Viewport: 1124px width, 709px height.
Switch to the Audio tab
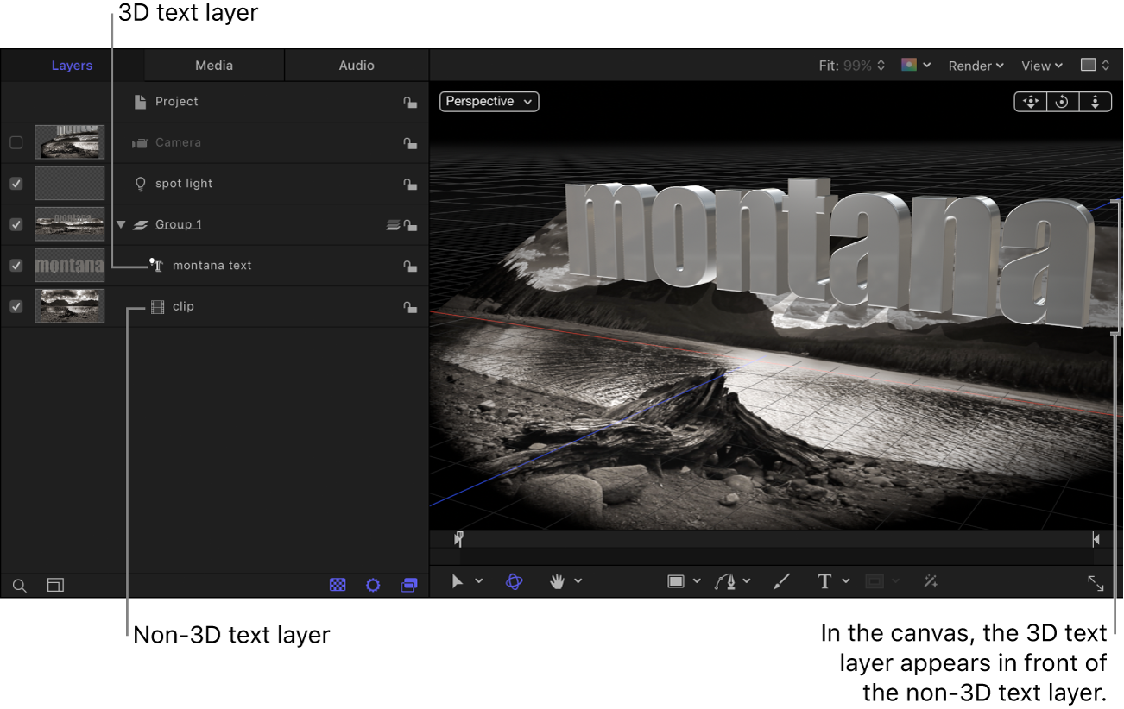[356, 65]
